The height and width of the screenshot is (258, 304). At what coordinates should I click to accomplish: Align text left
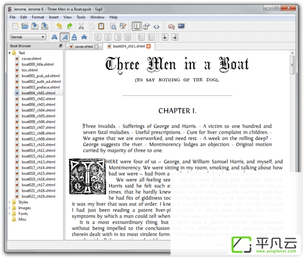98,37
